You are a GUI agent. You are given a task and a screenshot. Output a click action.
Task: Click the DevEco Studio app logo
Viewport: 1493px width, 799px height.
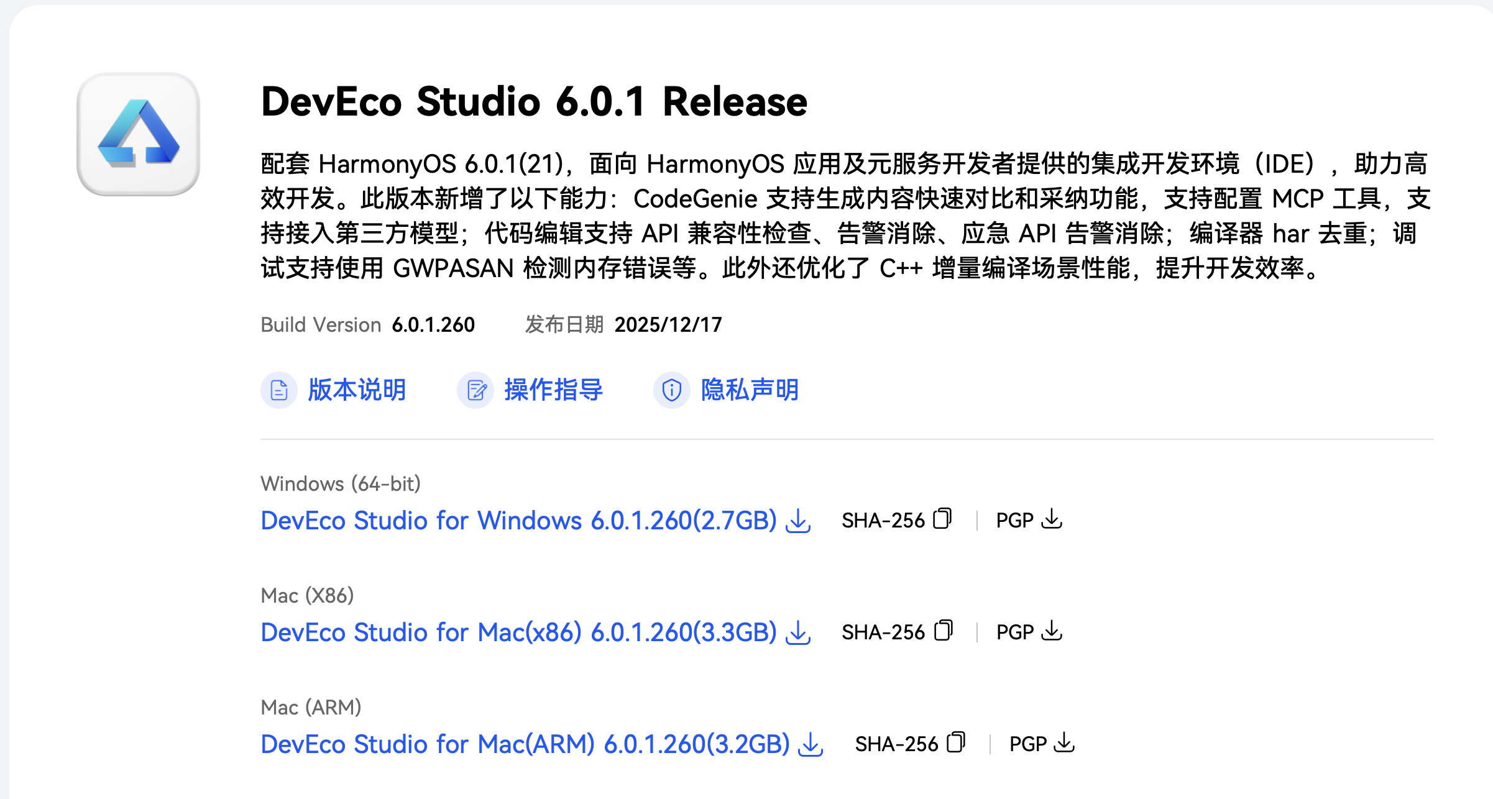(x=138, y=134)
